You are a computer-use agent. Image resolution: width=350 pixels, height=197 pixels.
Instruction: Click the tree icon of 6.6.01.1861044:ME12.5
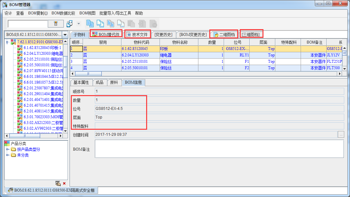pos(20,77)
